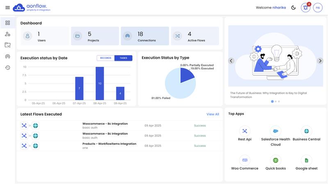Click the 08-Apr-25 bar in chart
This screenshot has width=328, height=184.
[100, 83]
